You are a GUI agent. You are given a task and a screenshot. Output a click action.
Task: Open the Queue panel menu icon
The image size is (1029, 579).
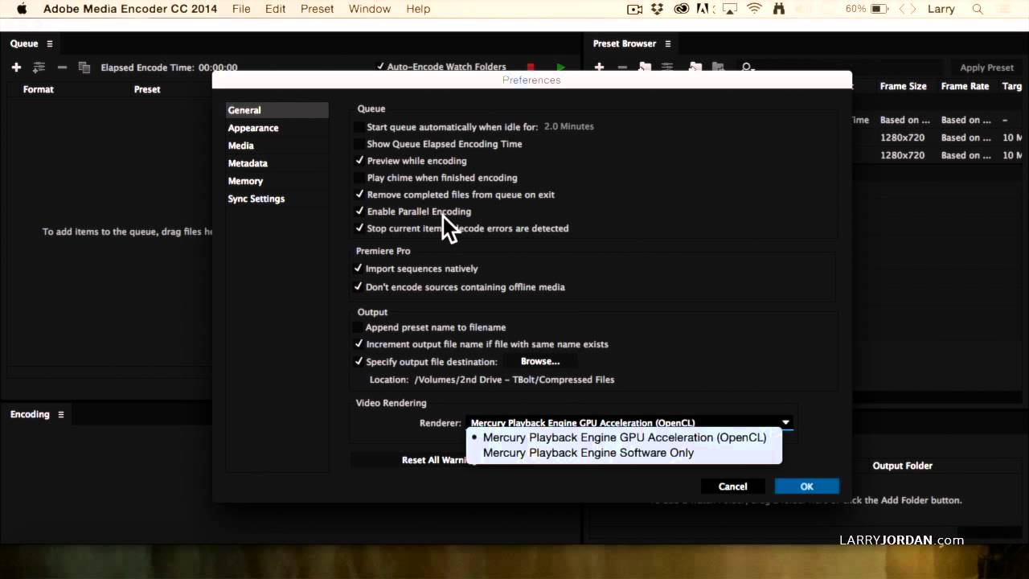[x=50, y=44]
